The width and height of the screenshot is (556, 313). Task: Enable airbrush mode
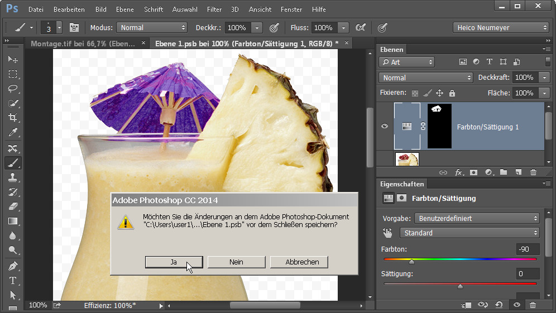pos(361,28)
